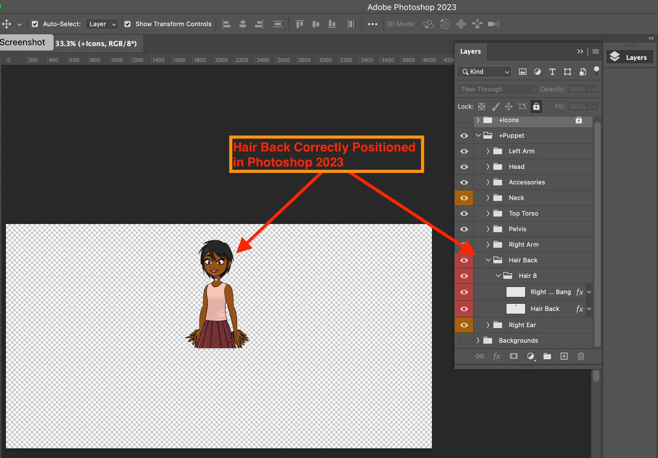The image size is (658, 458).
Task: Hide the Head group visibility eye
Action: 464,167
